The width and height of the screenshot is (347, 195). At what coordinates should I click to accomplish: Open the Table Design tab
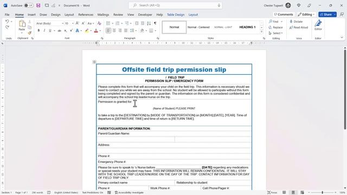pyautogui.click(x=176, y=15)
